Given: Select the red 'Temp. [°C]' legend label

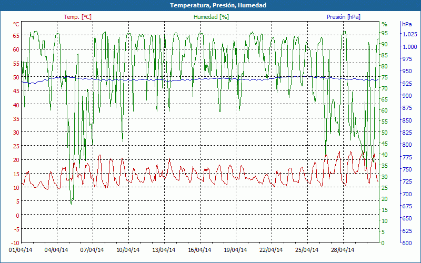Looking at the screenshot, I should [x=77, y=17].
